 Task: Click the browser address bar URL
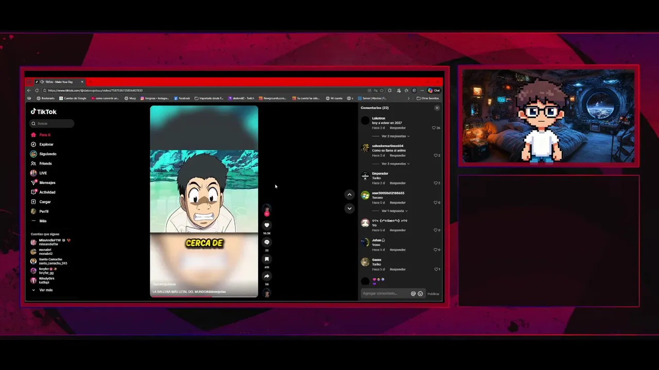(95, 90)
